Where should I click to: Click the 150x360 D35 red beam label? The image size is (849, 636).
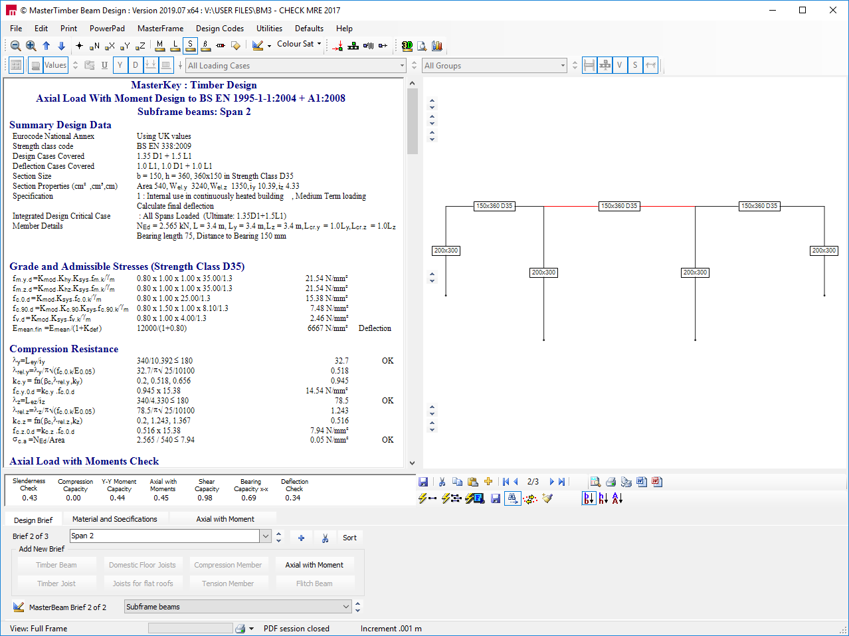(x=619, y=206)
